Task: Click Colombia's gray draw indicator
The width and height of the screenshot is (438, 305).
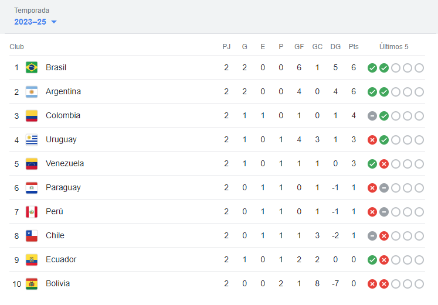Action: [x=372, y=116]
